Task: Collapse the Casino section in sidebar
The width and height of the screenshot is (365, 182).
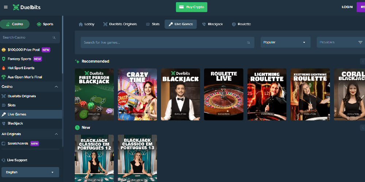Action: 56,87
